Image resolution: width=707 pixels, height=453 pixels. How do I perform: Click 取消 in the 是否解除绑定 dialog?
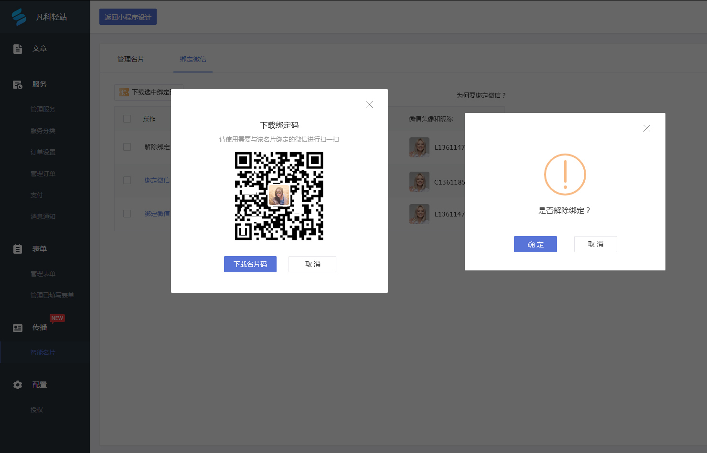[596, 244]
